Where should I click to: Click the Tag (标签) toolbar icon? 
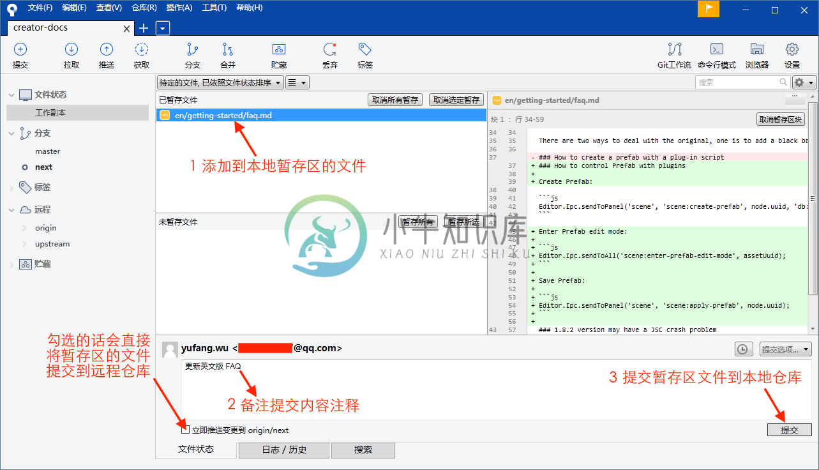point(365,50)
